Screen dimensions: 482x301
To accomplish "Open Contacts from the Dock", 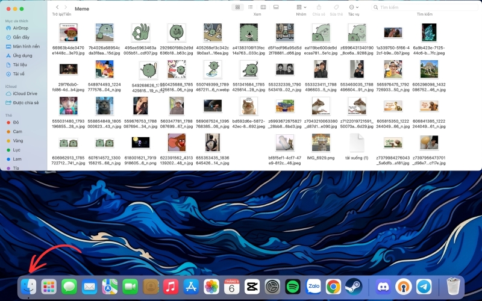I will click(x=151, y=287).
